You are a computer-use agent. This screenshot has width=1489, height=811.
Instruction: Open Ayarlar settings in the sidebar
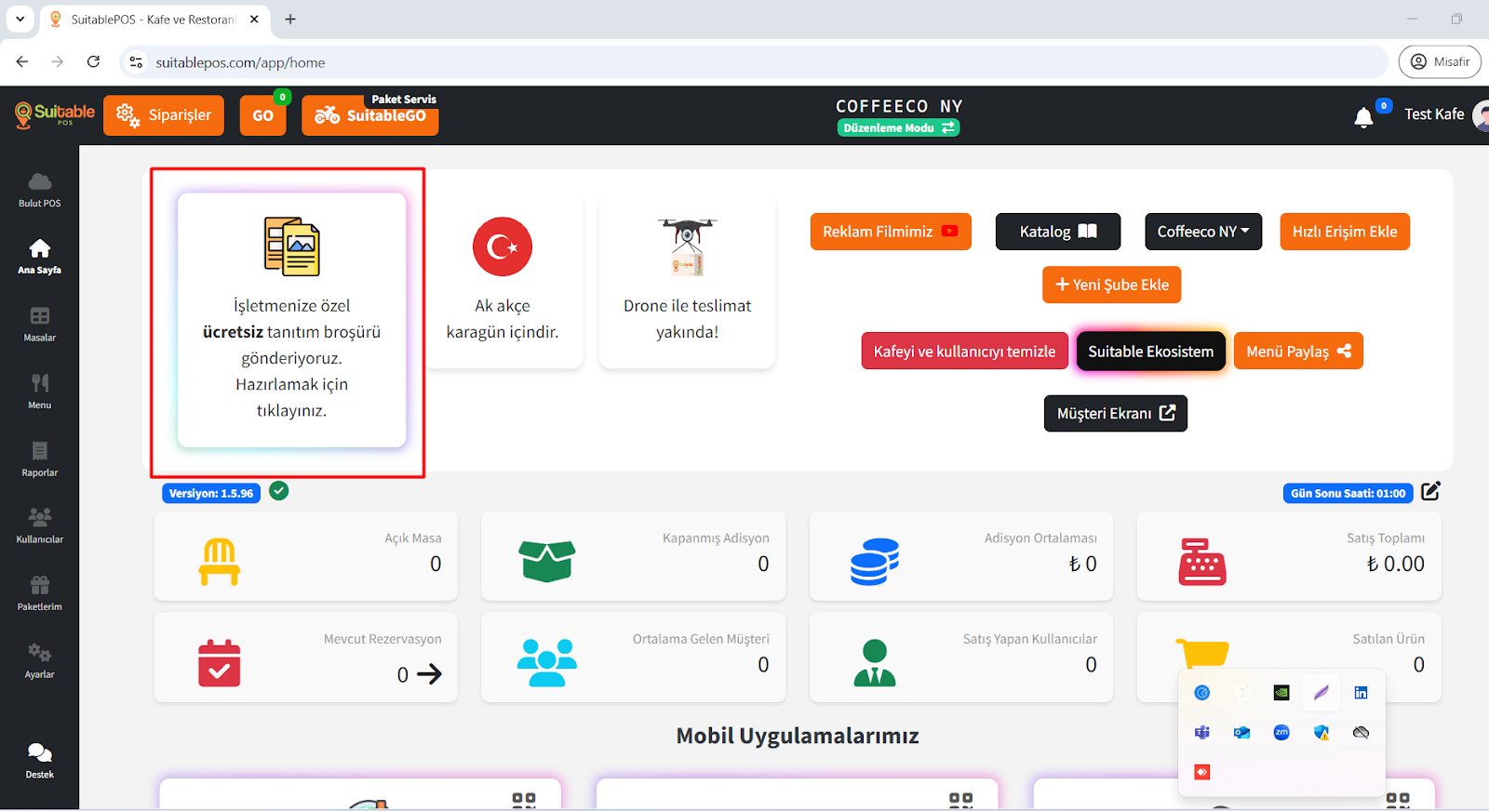pyautogui.click(x=39, y=661)
